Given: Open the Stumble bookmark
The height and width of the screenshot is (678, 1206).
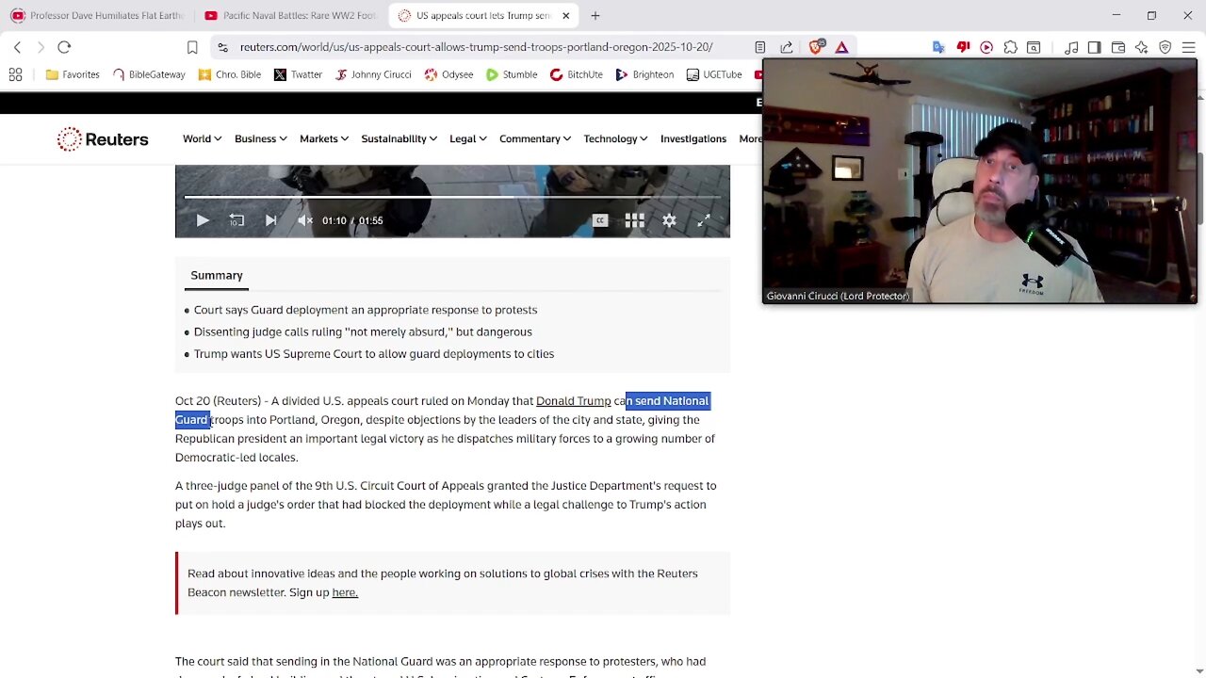Looking at the screenshot, I should click(x=512, y=74).
